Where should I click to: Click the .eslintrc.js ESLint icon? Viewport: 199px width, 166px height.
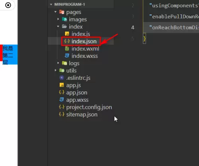click(x=62, y=77)
